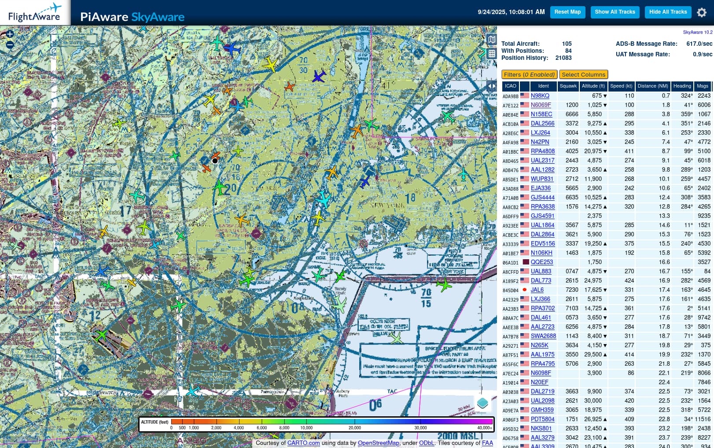The width and height of the screenshot is (714, 448).
Task: Open flight N42PN ident link
Action: coord(540,142)
